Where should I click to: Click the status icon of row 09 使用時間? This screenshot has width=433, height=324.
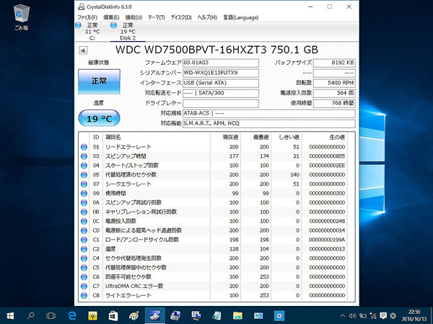pos(84,194)
